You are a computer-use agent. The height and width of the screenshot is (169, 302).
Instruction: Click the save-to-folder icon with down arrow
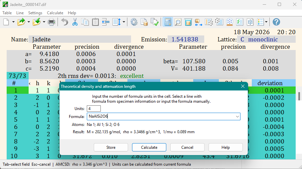[x=36, y=22]
